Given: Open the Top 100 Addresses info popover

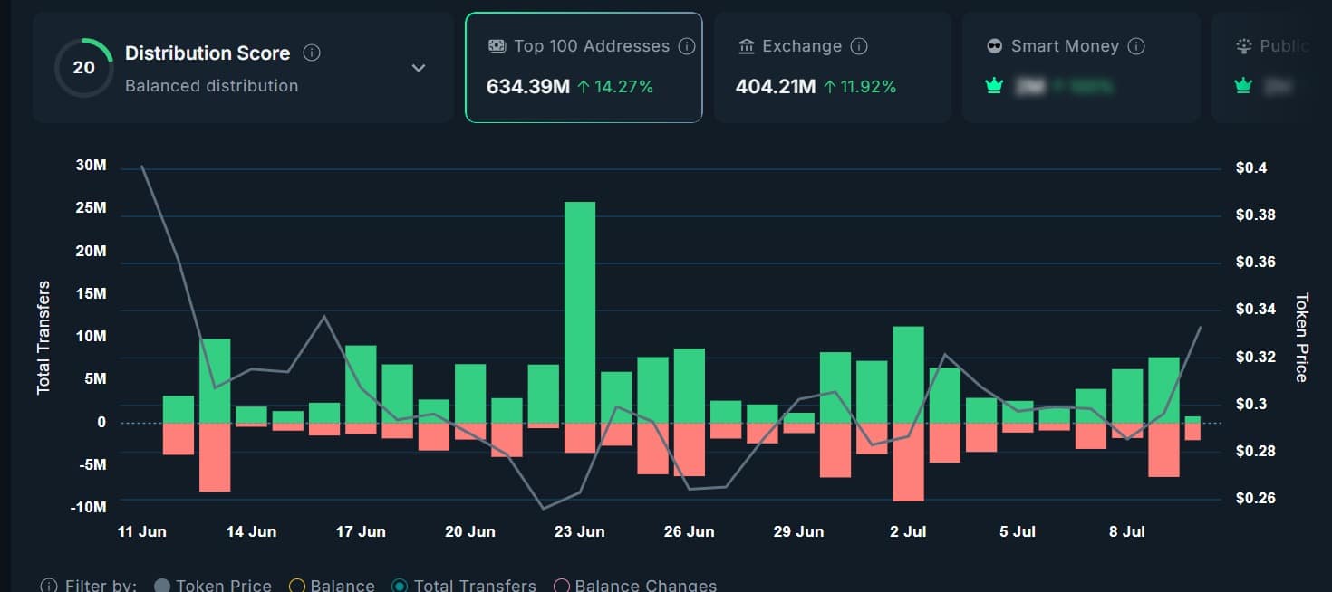Looking at the screenshot, I should pos(687,46).
